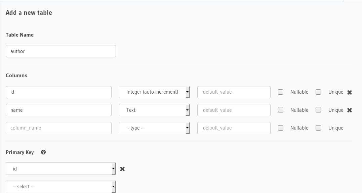Remove the id column row
Image resolution: width=362 pixels, height=193 pixels.
pyautogui.click(x=350, y=92)
